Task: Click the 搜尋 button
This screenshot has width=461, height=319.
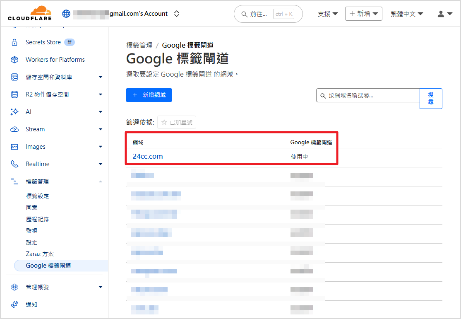Action: pyautogui.click(x=431, y=99)
